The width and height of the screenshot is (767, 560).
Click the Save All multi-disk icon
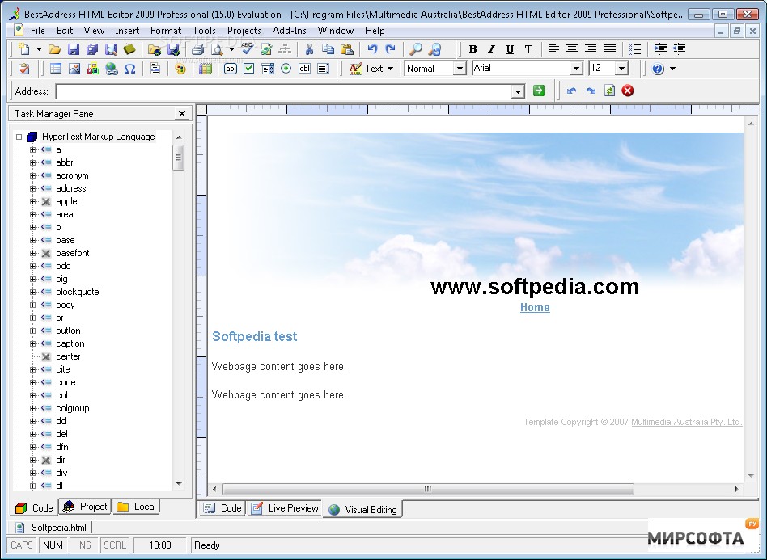coord(92,49)
